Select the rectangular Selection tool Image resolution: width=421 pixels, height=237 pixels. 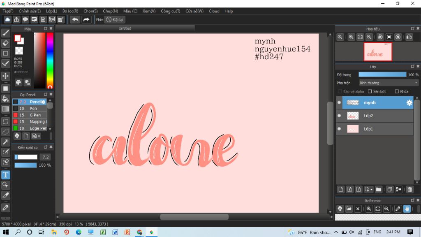click(6, 121)
